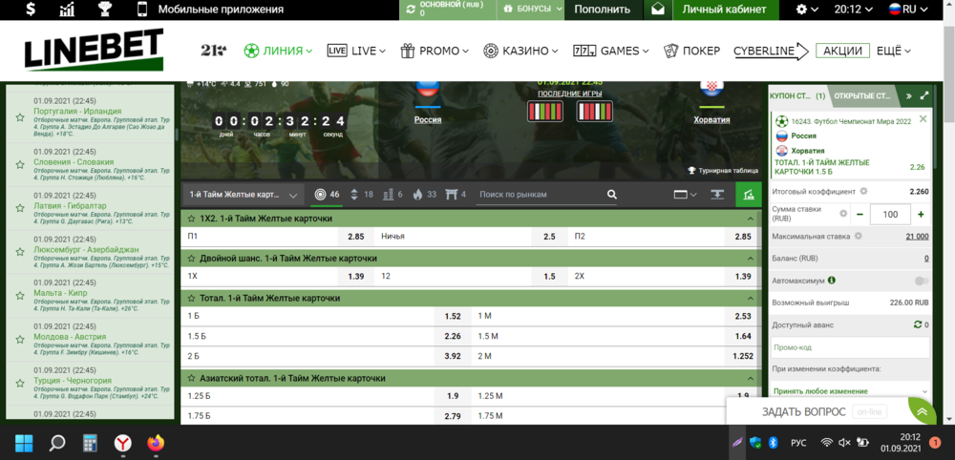Click the dollar sign icon in top bar
The width and height of the screenshot is (955, 460).
point(32,10)
